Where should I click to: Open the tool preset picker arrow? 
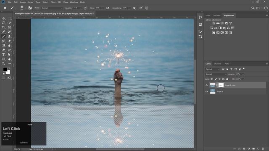(x=16, y=8)
